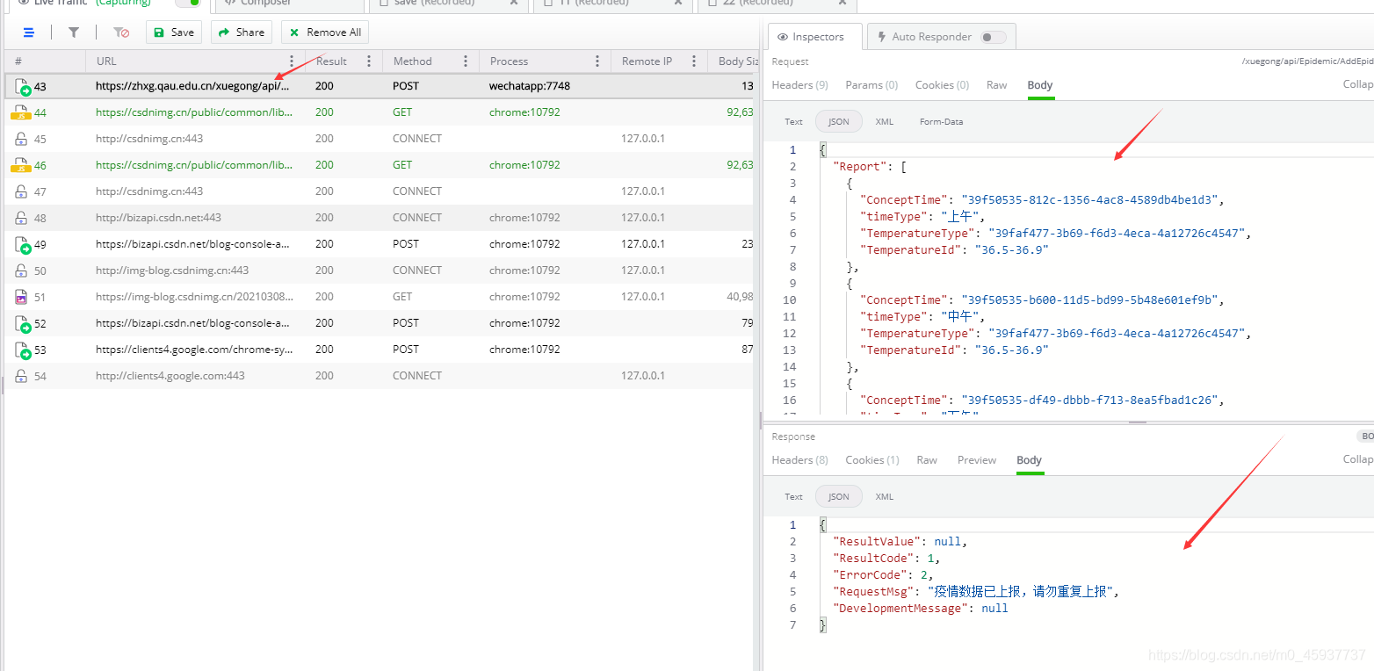Open the response Preview tab
Viewport: 1374px width, 671px height.
pos(977,460)
